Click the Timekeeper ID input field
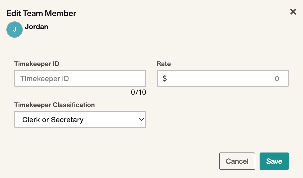This screenshot has height=178, width=303. coord(80,78)
